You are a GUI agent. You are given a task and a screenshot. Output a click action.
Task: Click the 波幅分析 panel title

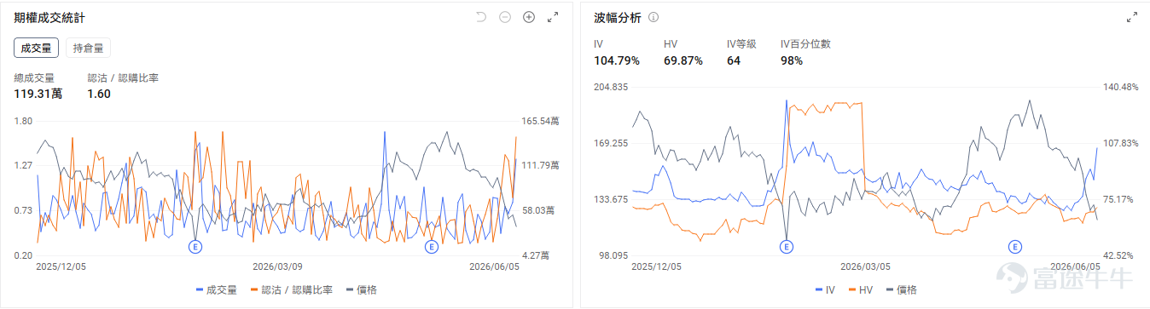(618, 17)
